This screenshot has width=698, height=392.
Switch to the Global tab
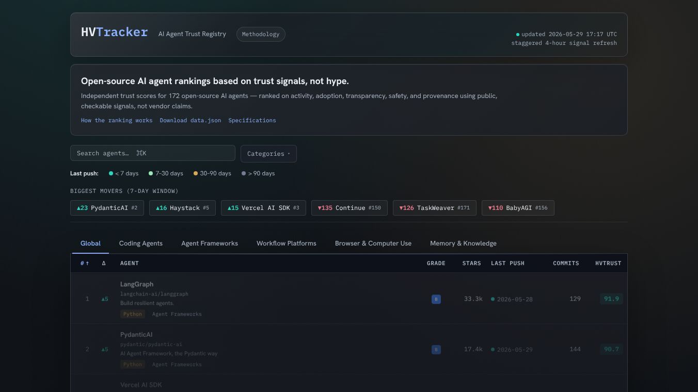click(90, 243)
